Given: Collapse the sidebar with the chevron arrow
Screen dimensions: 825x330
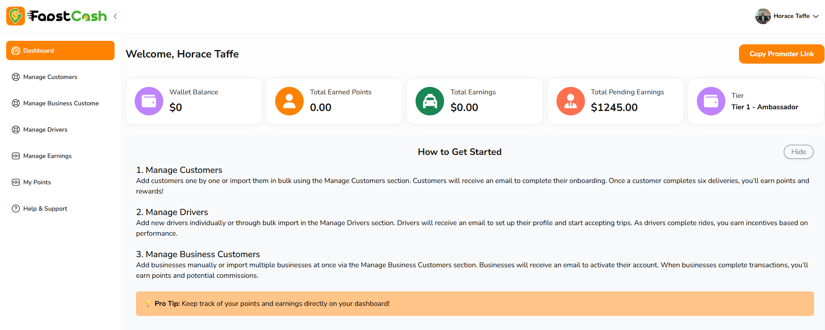Looking at the screenshot, I should coord(115,16).
